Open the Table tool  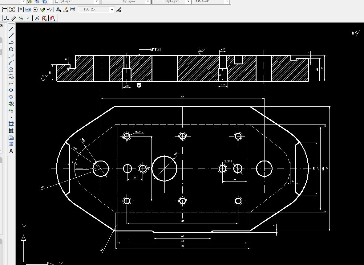11,144
